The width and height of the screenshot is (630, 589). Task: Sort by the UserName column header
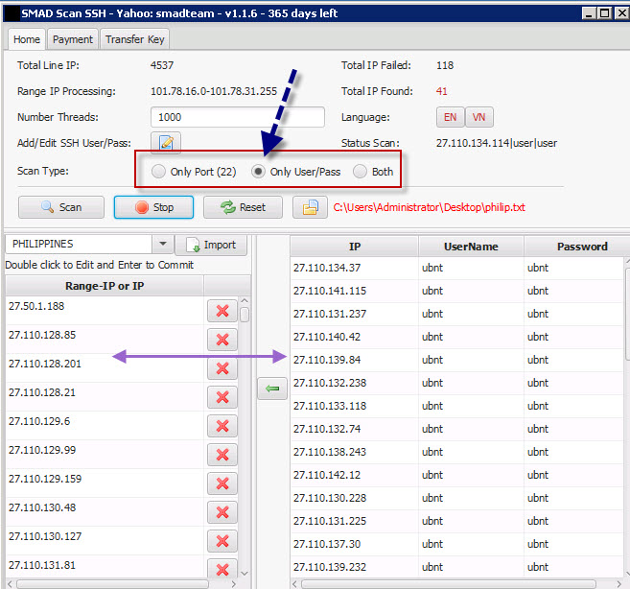point(471,247)
